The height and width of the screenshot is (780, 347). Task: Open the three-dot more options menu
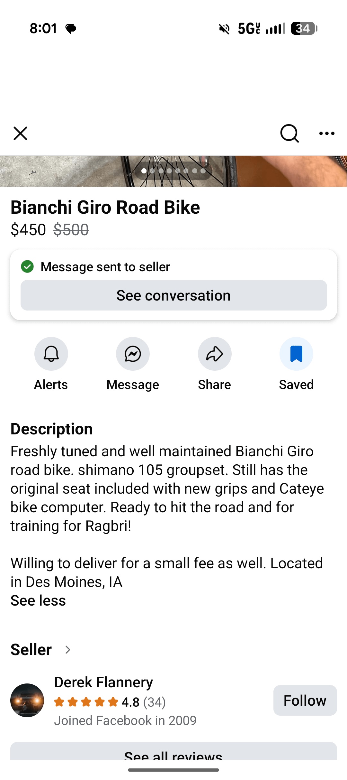tap(327, 134)
